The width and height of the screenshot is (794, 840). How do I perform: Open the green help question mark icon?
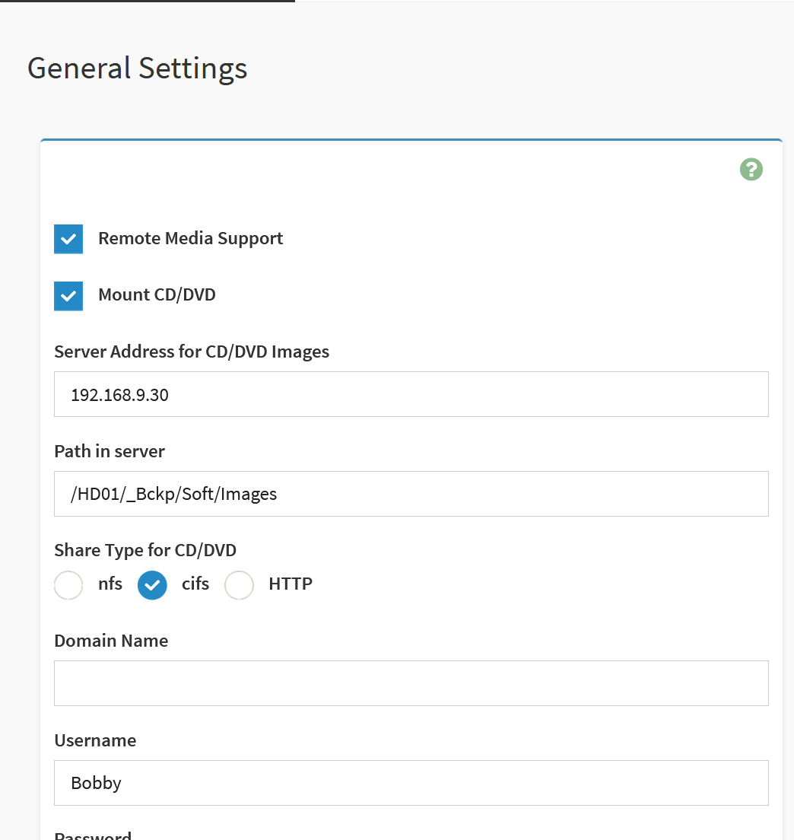tap(751, 170)
